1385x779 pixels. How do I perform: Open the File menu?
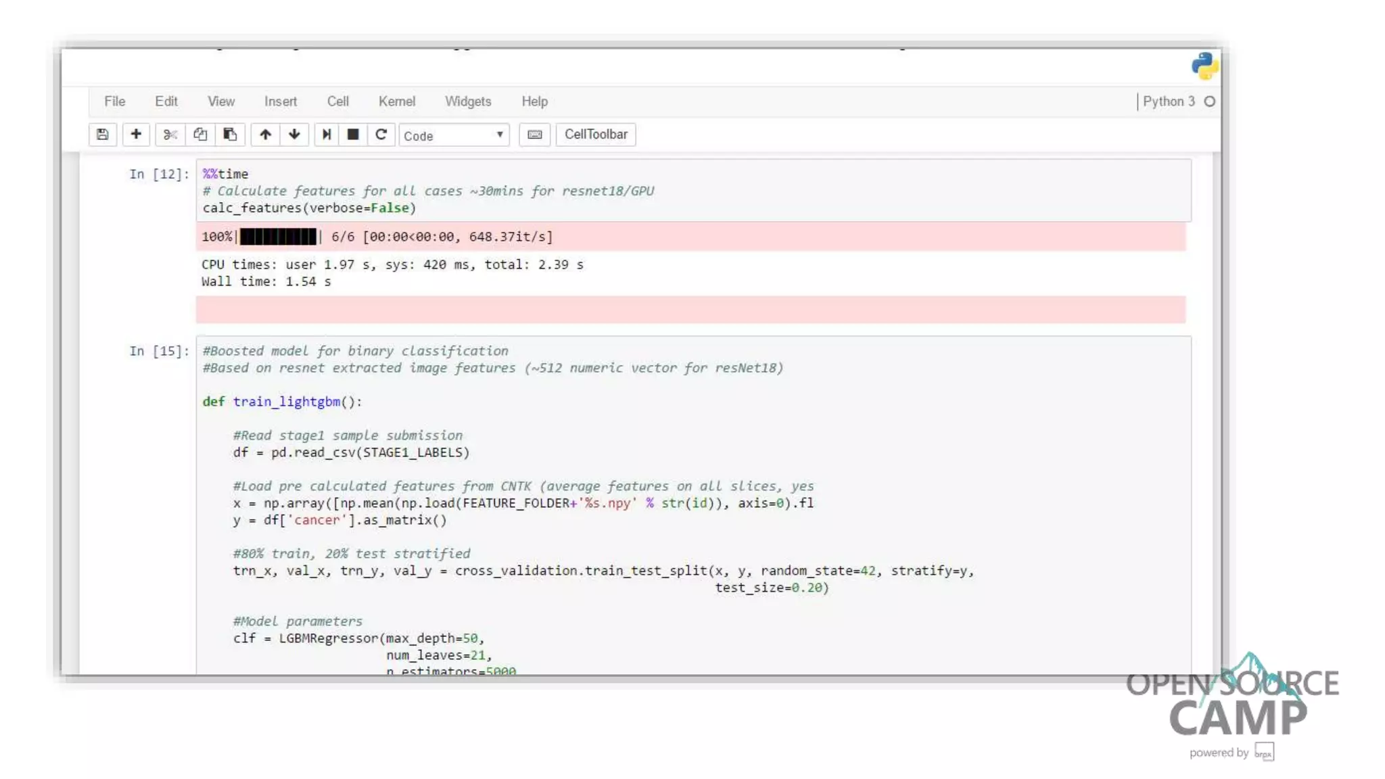114,101
